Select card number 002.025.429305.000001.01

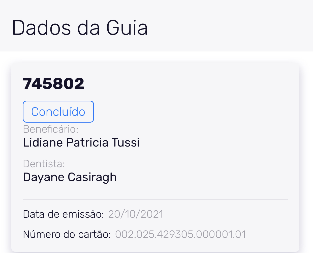point(180,234)
